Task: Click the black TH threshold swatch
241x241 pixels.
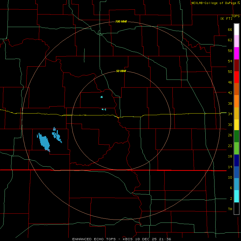Action: (x=236, y=208)
